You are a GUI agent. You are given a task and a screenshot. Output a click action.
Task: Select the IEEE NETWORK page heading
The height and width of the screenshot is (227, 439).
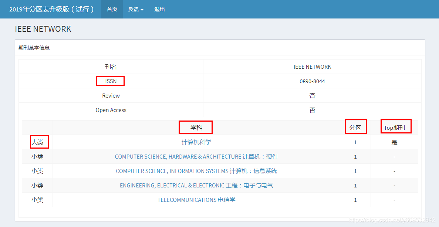coord(43,29)
